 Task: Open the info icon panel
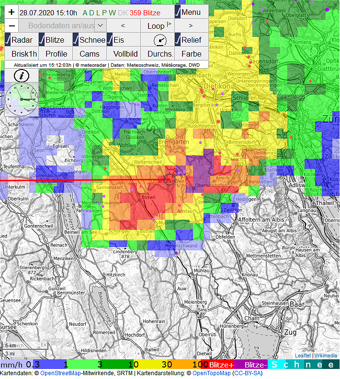(22, 75)
